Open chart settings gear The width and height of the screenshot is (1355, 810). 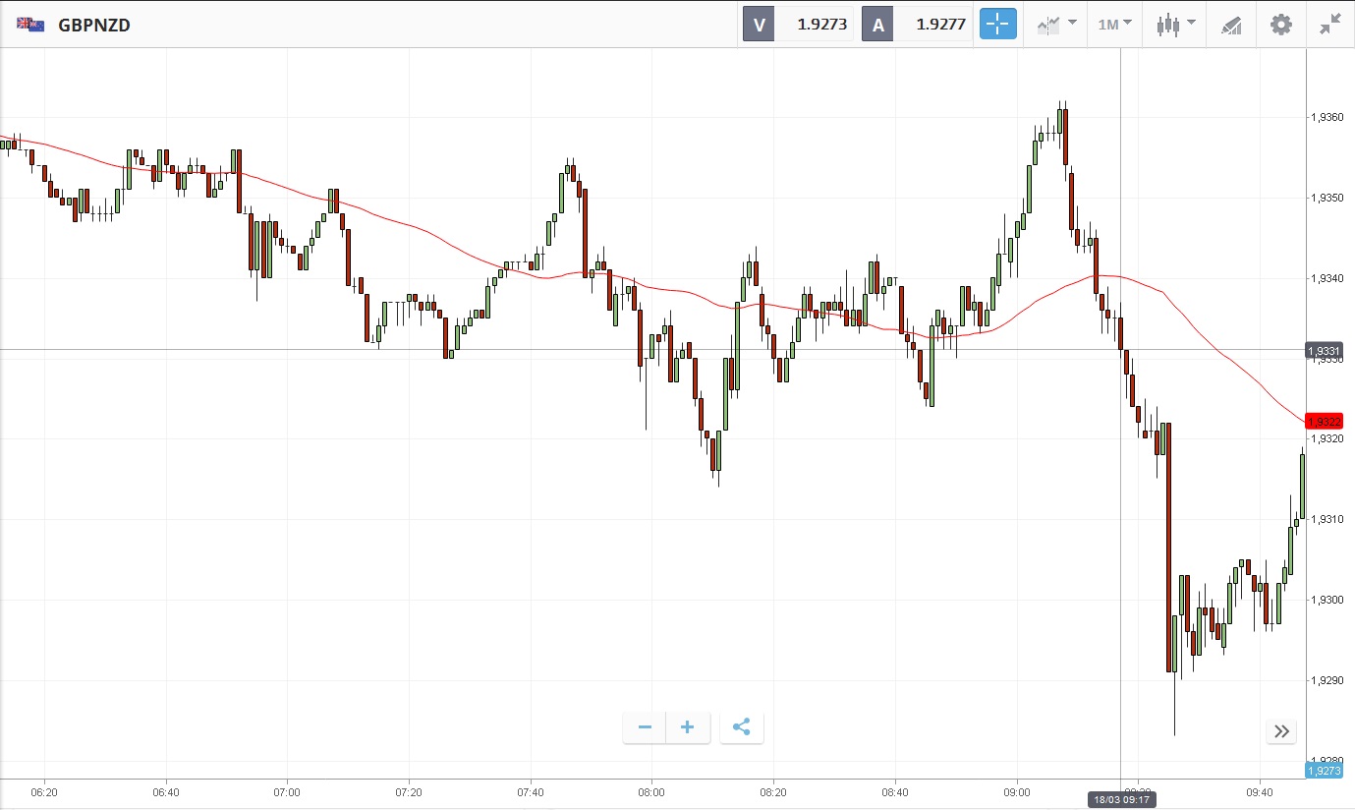(x=1281, y=25)
